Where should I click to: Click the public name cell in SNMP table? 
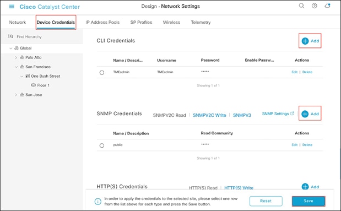[118, 145]
